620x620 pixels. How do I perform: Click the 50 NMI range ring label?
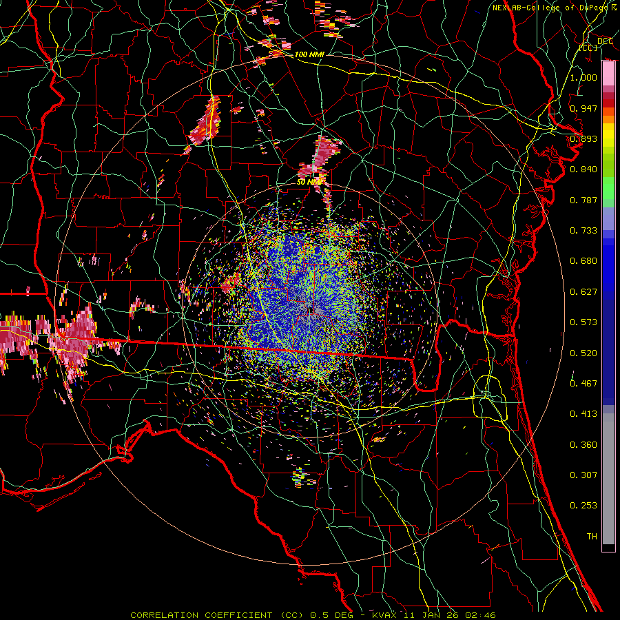309,183
